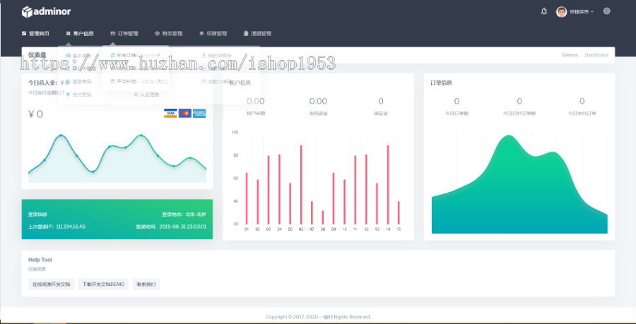Click the copyright footer text
The height and width of the screenshot is (324, 636).
point(319,317)
